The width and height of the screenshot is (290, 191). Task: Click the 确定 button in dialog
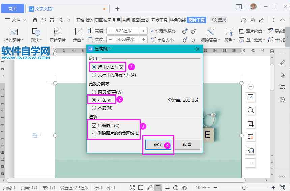[x=158, y=145]
